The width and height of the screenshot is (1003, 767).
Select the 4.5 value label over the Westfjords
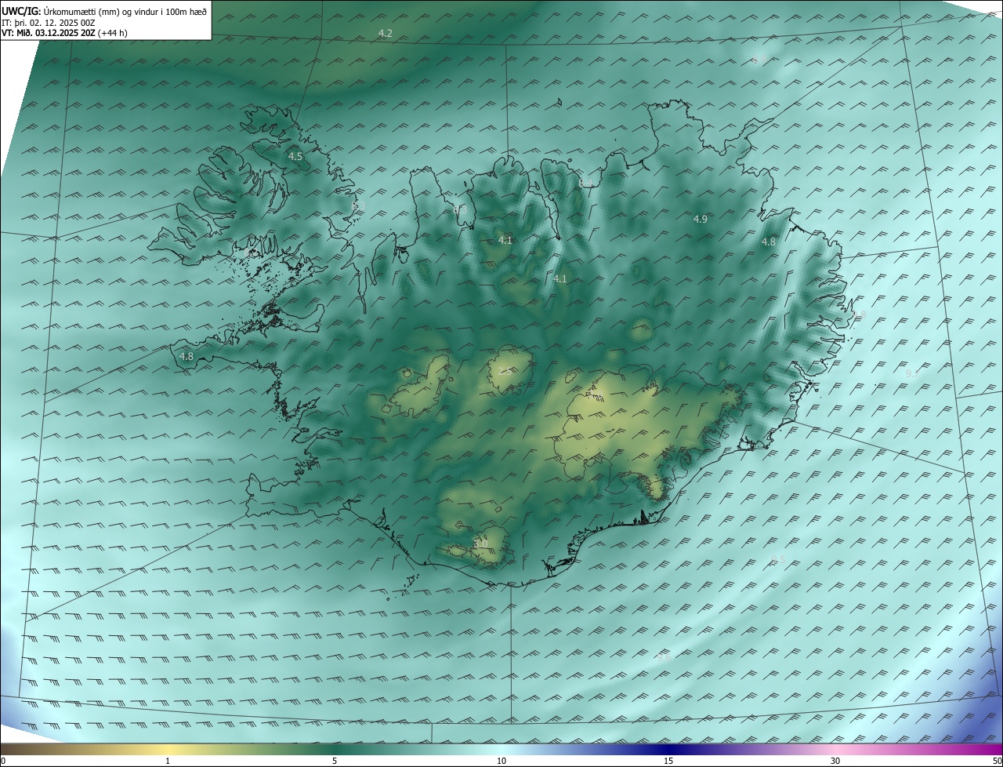(x=295, y=157)
